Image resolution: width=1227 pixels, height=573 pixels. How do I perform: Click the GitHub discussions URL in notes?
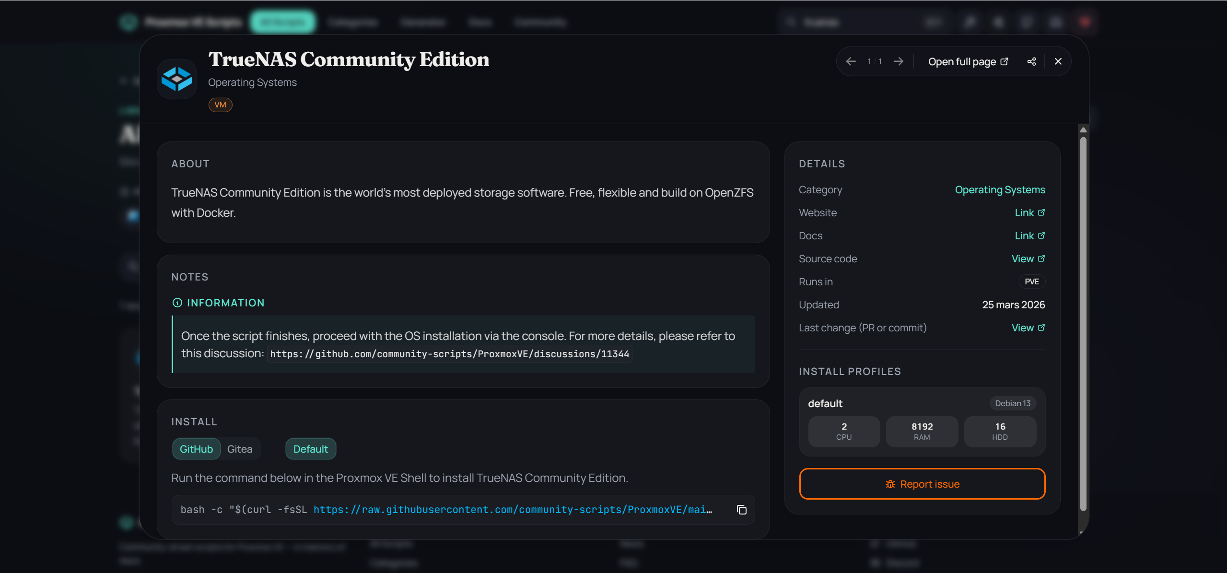coord(450,354)
